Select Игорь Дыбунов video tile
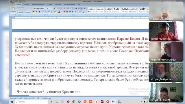Image resolution: width=185 pixels, height=104 pixels. 166,72
